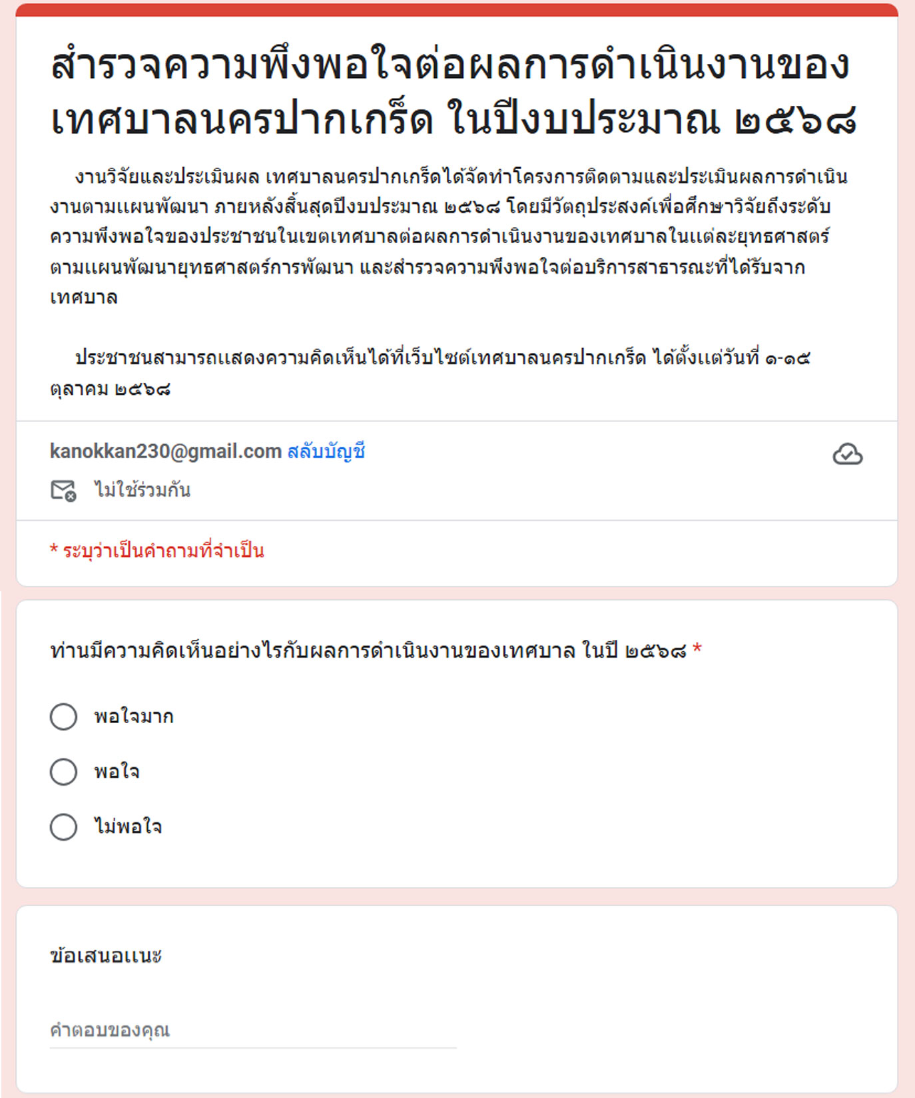Click the red required-question notice text

[157, 551]
